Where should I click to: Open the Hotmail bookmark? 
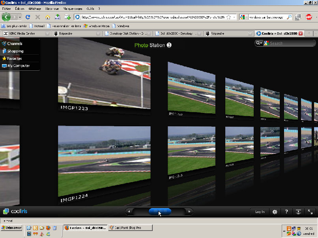[x=37, y=26]
